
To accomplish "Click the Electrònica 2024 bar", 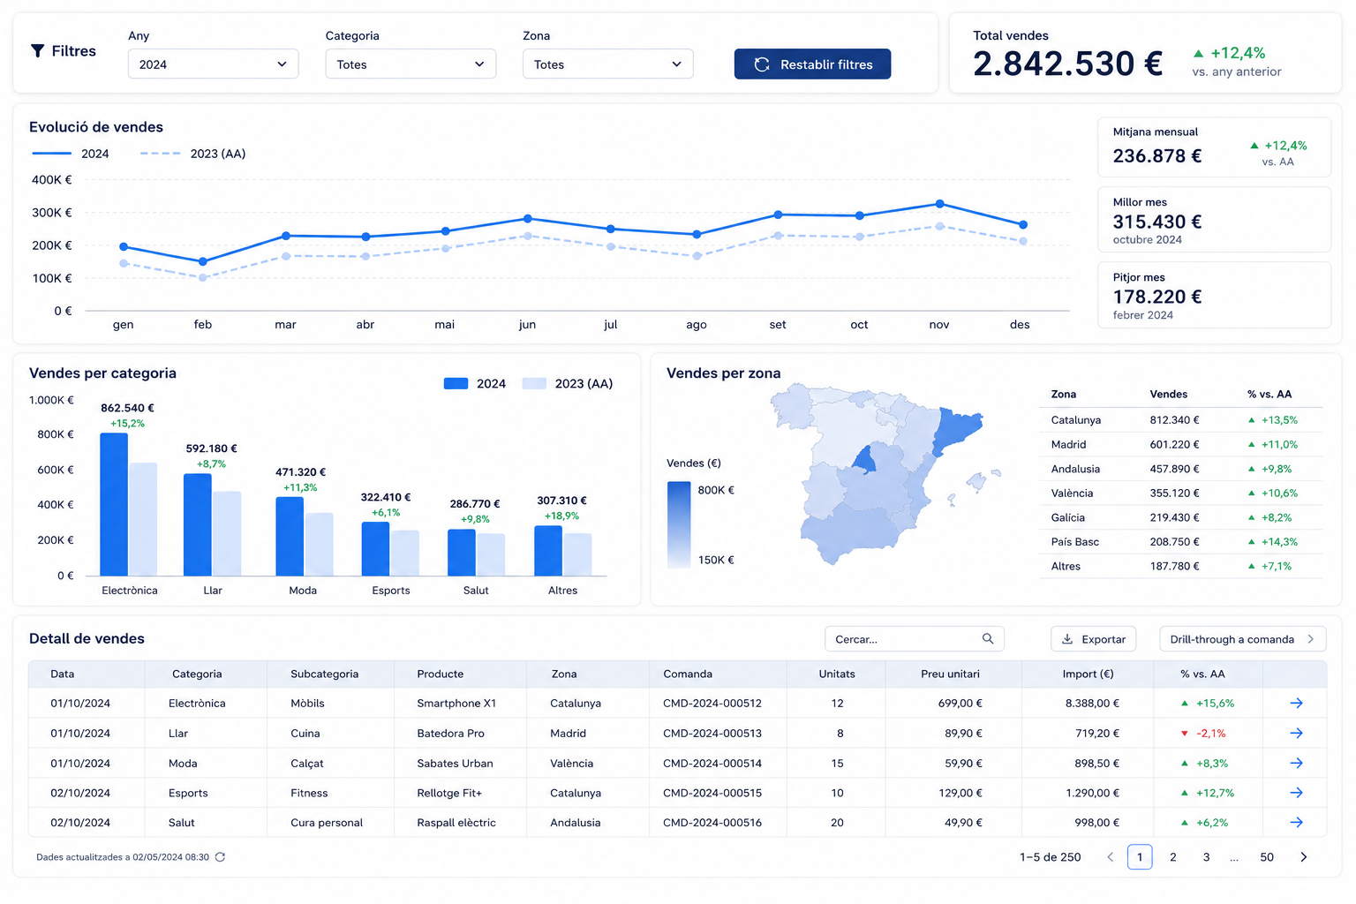I will pyautogui.click(x=114, y=504).
